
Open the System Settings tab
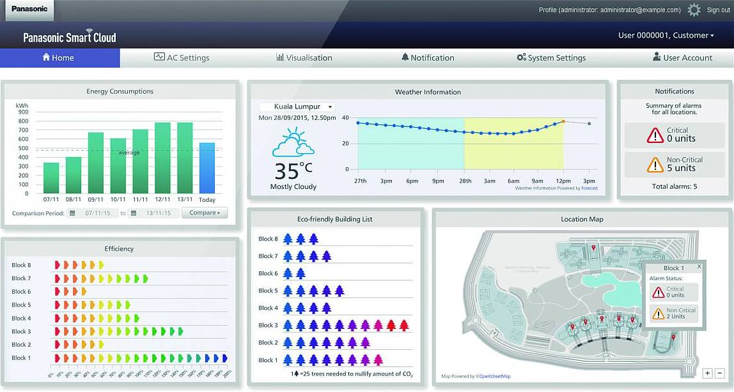(x=551, y=58)
